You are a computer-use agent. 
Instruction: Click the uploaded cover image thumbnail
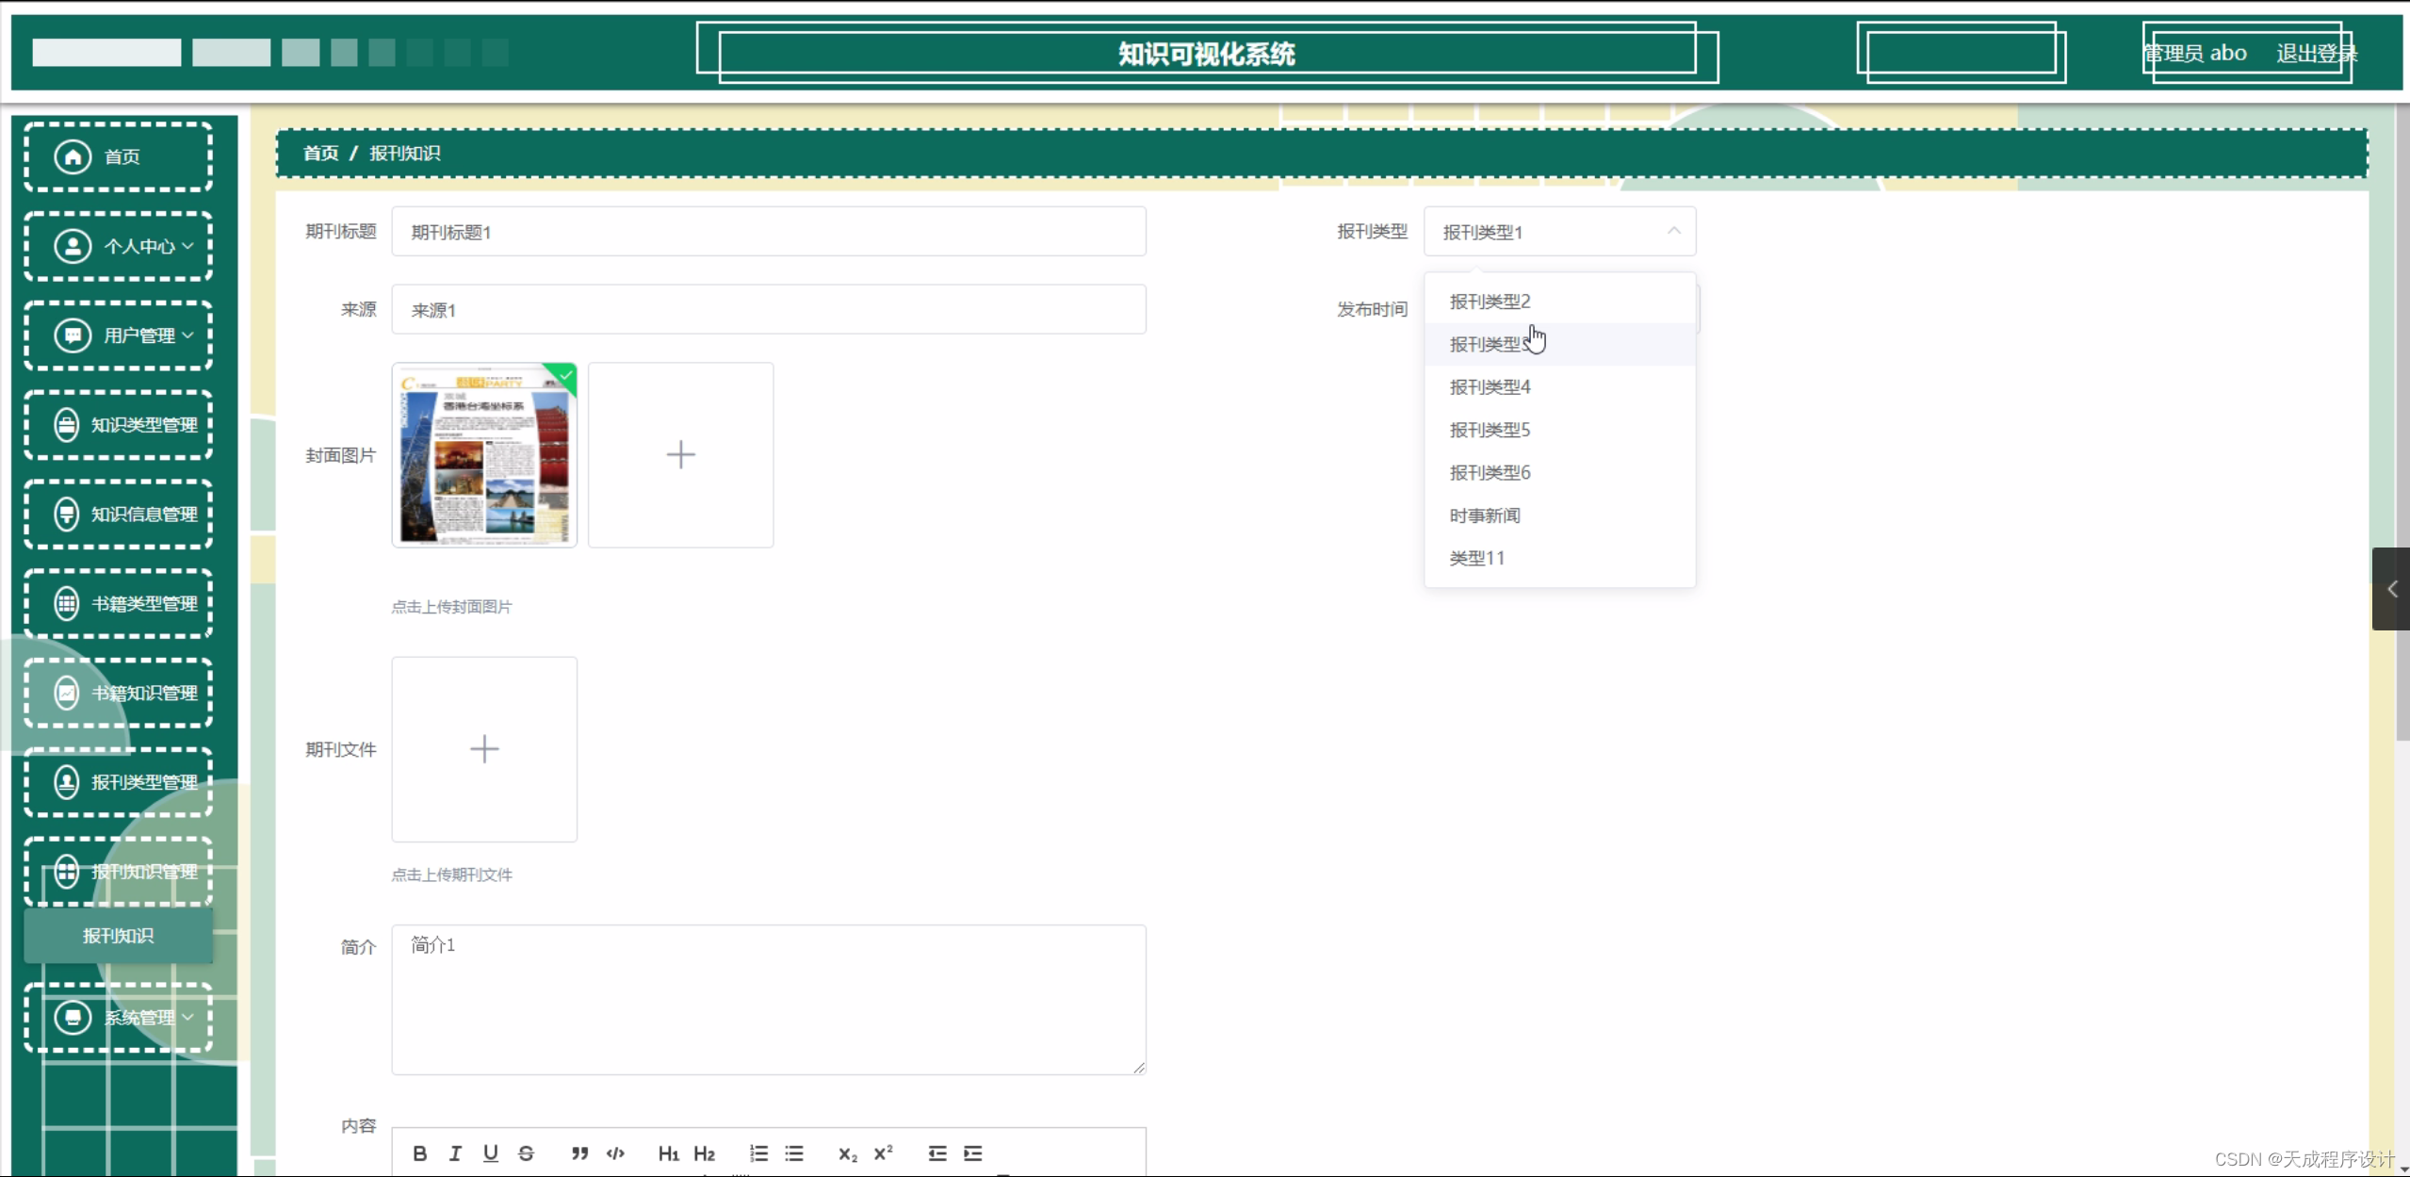point(484,455)
